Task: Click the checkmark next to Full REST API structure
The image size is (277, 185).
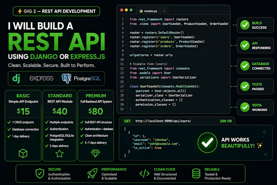Action: click(82, 123)
